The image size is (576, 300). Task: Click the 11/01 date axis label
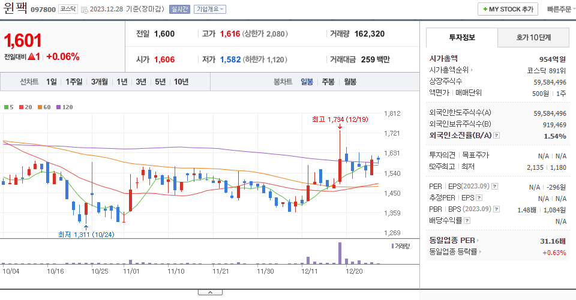(x=131, y=271)
